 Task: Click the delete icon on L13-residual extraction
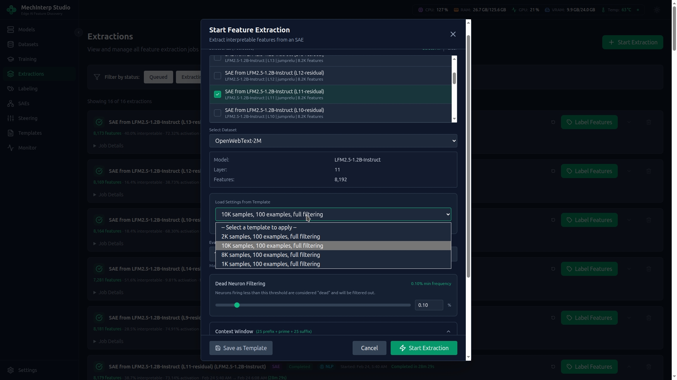pos(649,122)
